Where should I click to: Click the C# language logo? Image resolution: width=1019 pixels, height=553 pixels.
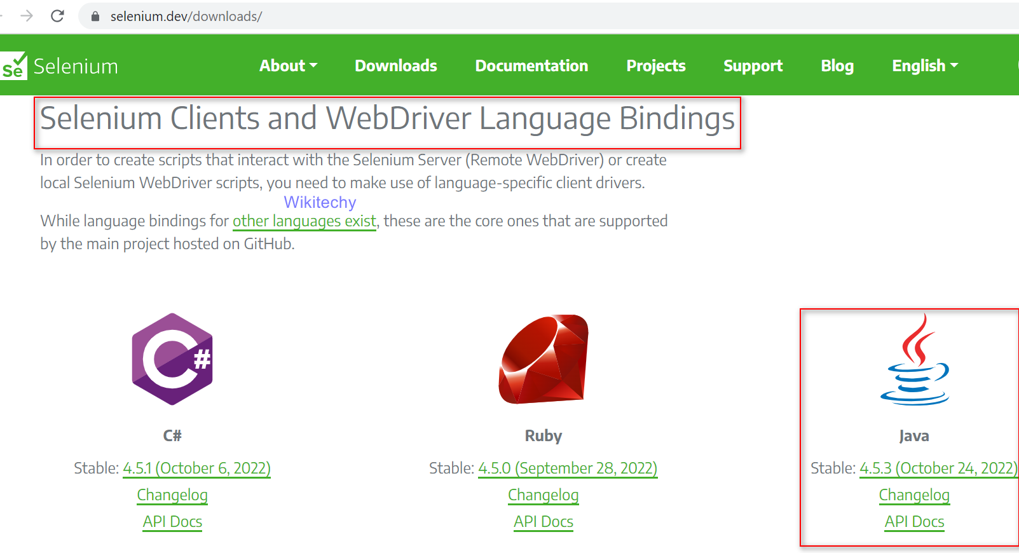(x=172, y=359)
